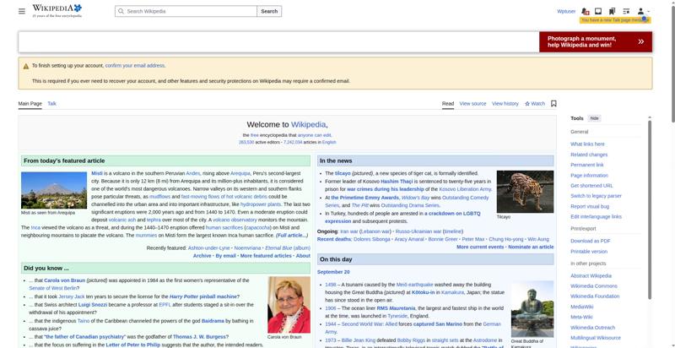The height and width of the screenshot is (348, 675).
Task: Open the View source tab
Action: (x=472, y=103)
